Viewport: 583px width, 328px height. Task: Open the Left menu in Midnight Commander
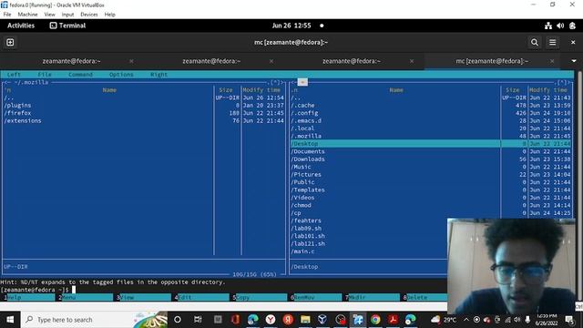point(14,75)
